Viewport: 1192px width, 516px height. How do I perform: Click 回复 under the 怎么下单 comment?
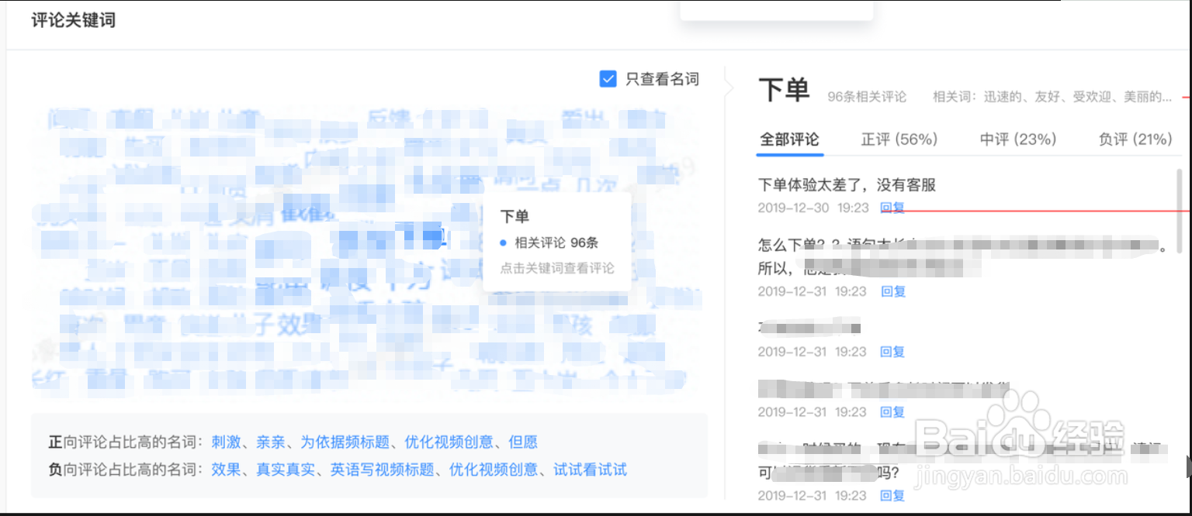892,291
